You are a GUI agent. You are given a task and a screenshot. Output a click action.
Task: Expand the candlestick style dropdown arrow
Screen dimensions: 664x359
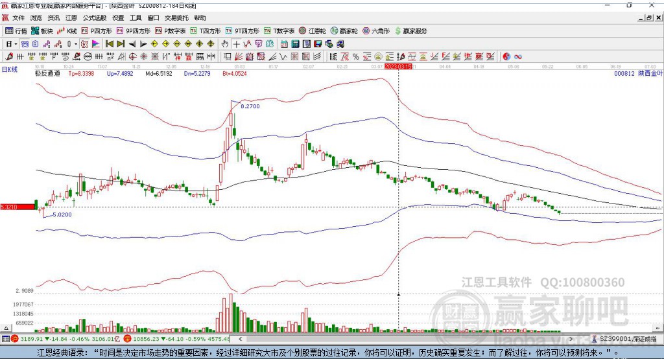(76, 44)
